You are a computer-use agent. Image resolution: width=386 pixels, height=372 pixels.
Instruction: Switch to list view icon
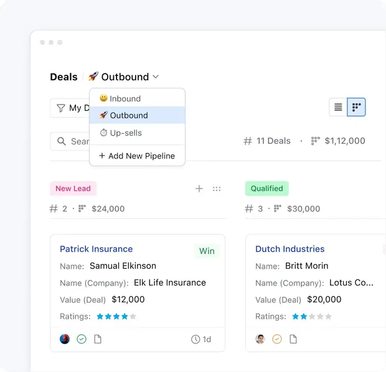[338, 107]
